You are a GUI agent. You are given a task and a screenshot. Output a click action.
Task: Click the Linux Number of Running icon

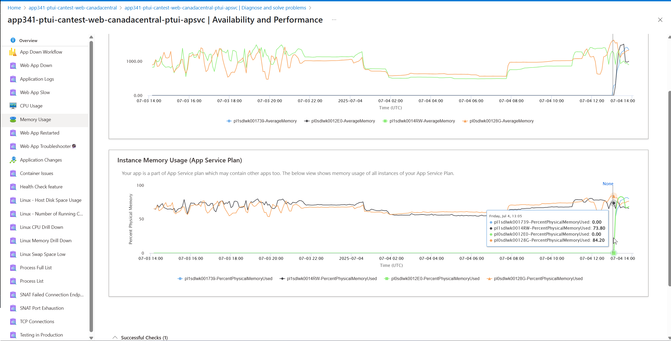(x=13, y=214)
